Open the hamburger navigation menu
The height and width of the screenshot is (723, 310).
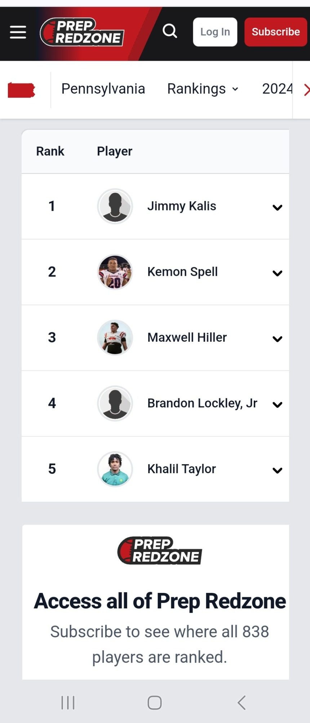(x=18, y=32)
